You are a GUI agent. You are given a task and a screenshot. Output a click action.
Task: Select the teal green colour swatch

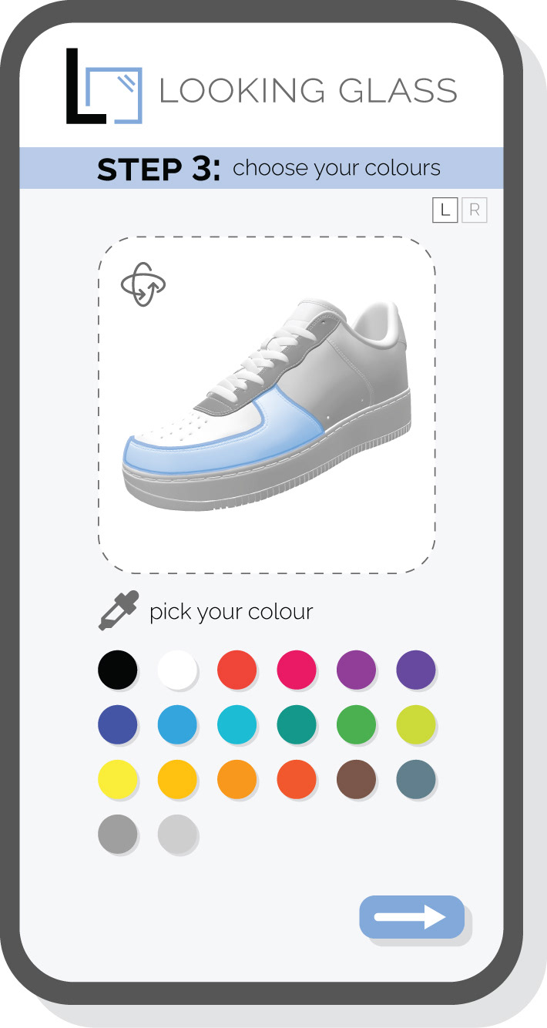pyautogui.click(x=297, y=725)
